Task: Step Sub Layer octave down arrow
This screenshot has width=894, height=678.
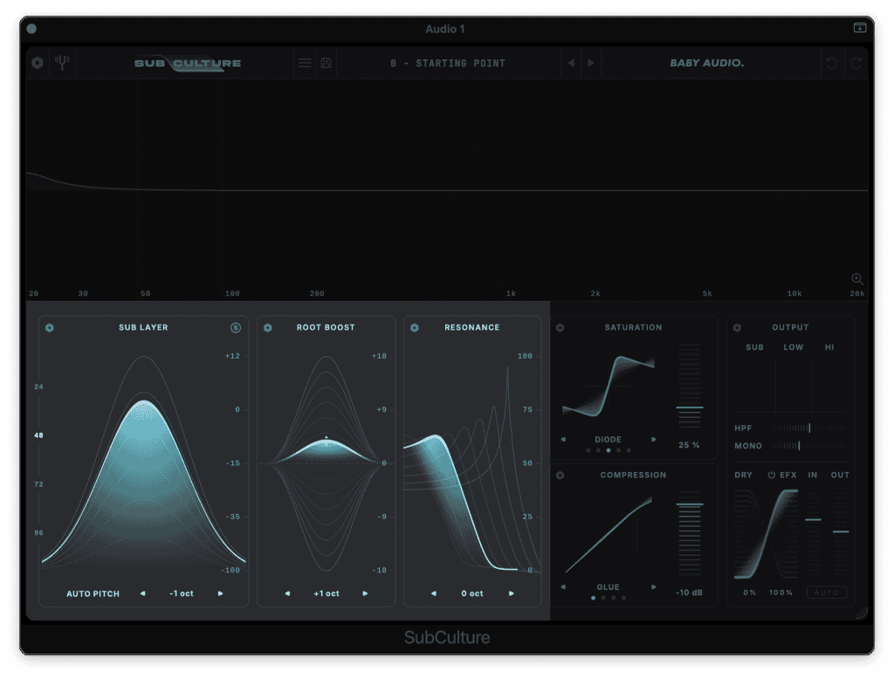Action: coord(142,593)
